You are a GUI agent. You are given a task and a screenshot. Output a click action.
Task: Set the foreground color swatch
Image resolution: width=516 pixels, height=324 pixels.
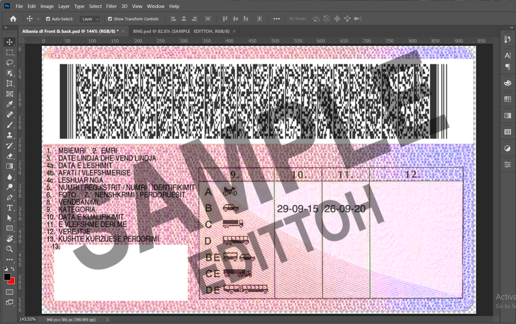point(7,277)
